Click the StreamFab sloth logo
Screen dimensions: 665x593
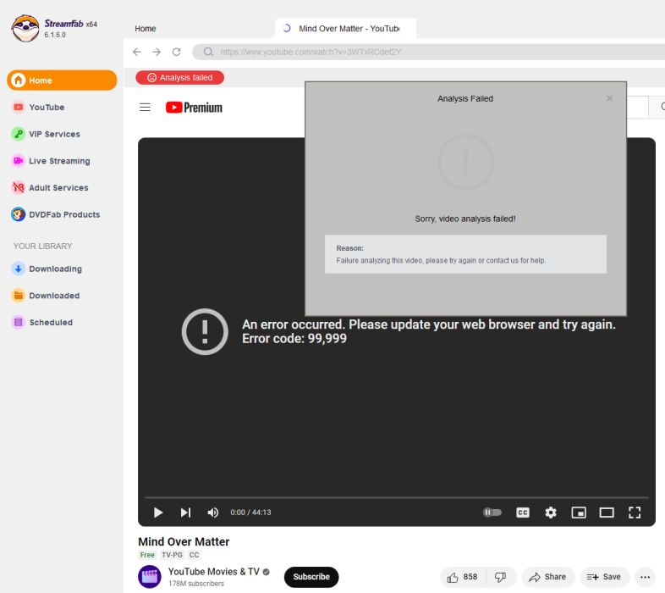(x=25, y=29)
